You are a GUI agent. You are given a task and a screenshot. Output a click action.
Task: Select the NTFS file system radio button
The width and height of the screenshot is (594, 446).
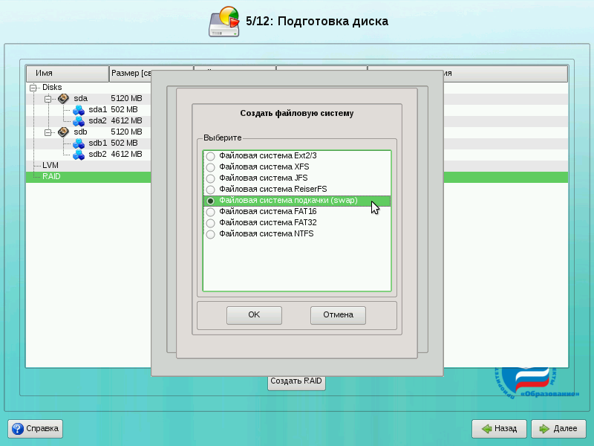211,234
